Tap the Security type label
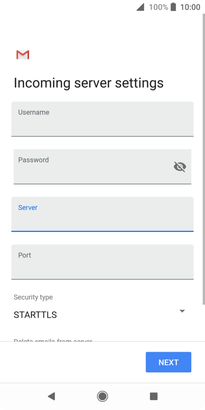The width and height of the screenshot is (205, 410). [33, 297]
